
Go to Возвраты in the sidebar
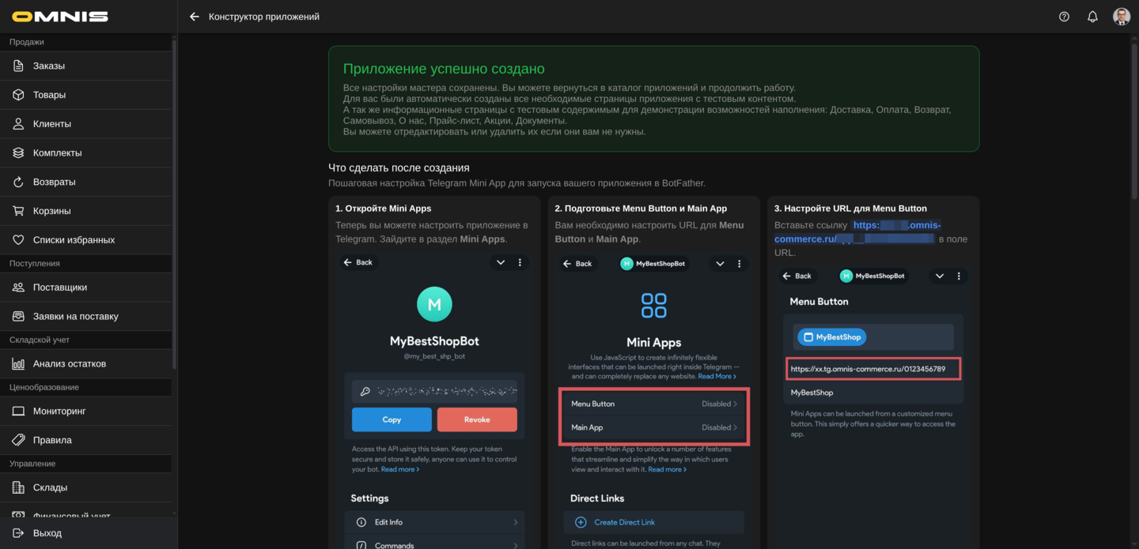(x=54, y=182)
